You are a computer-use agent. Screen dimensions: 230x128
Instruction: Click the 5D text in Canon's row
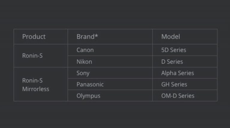(x=165, y=50)
